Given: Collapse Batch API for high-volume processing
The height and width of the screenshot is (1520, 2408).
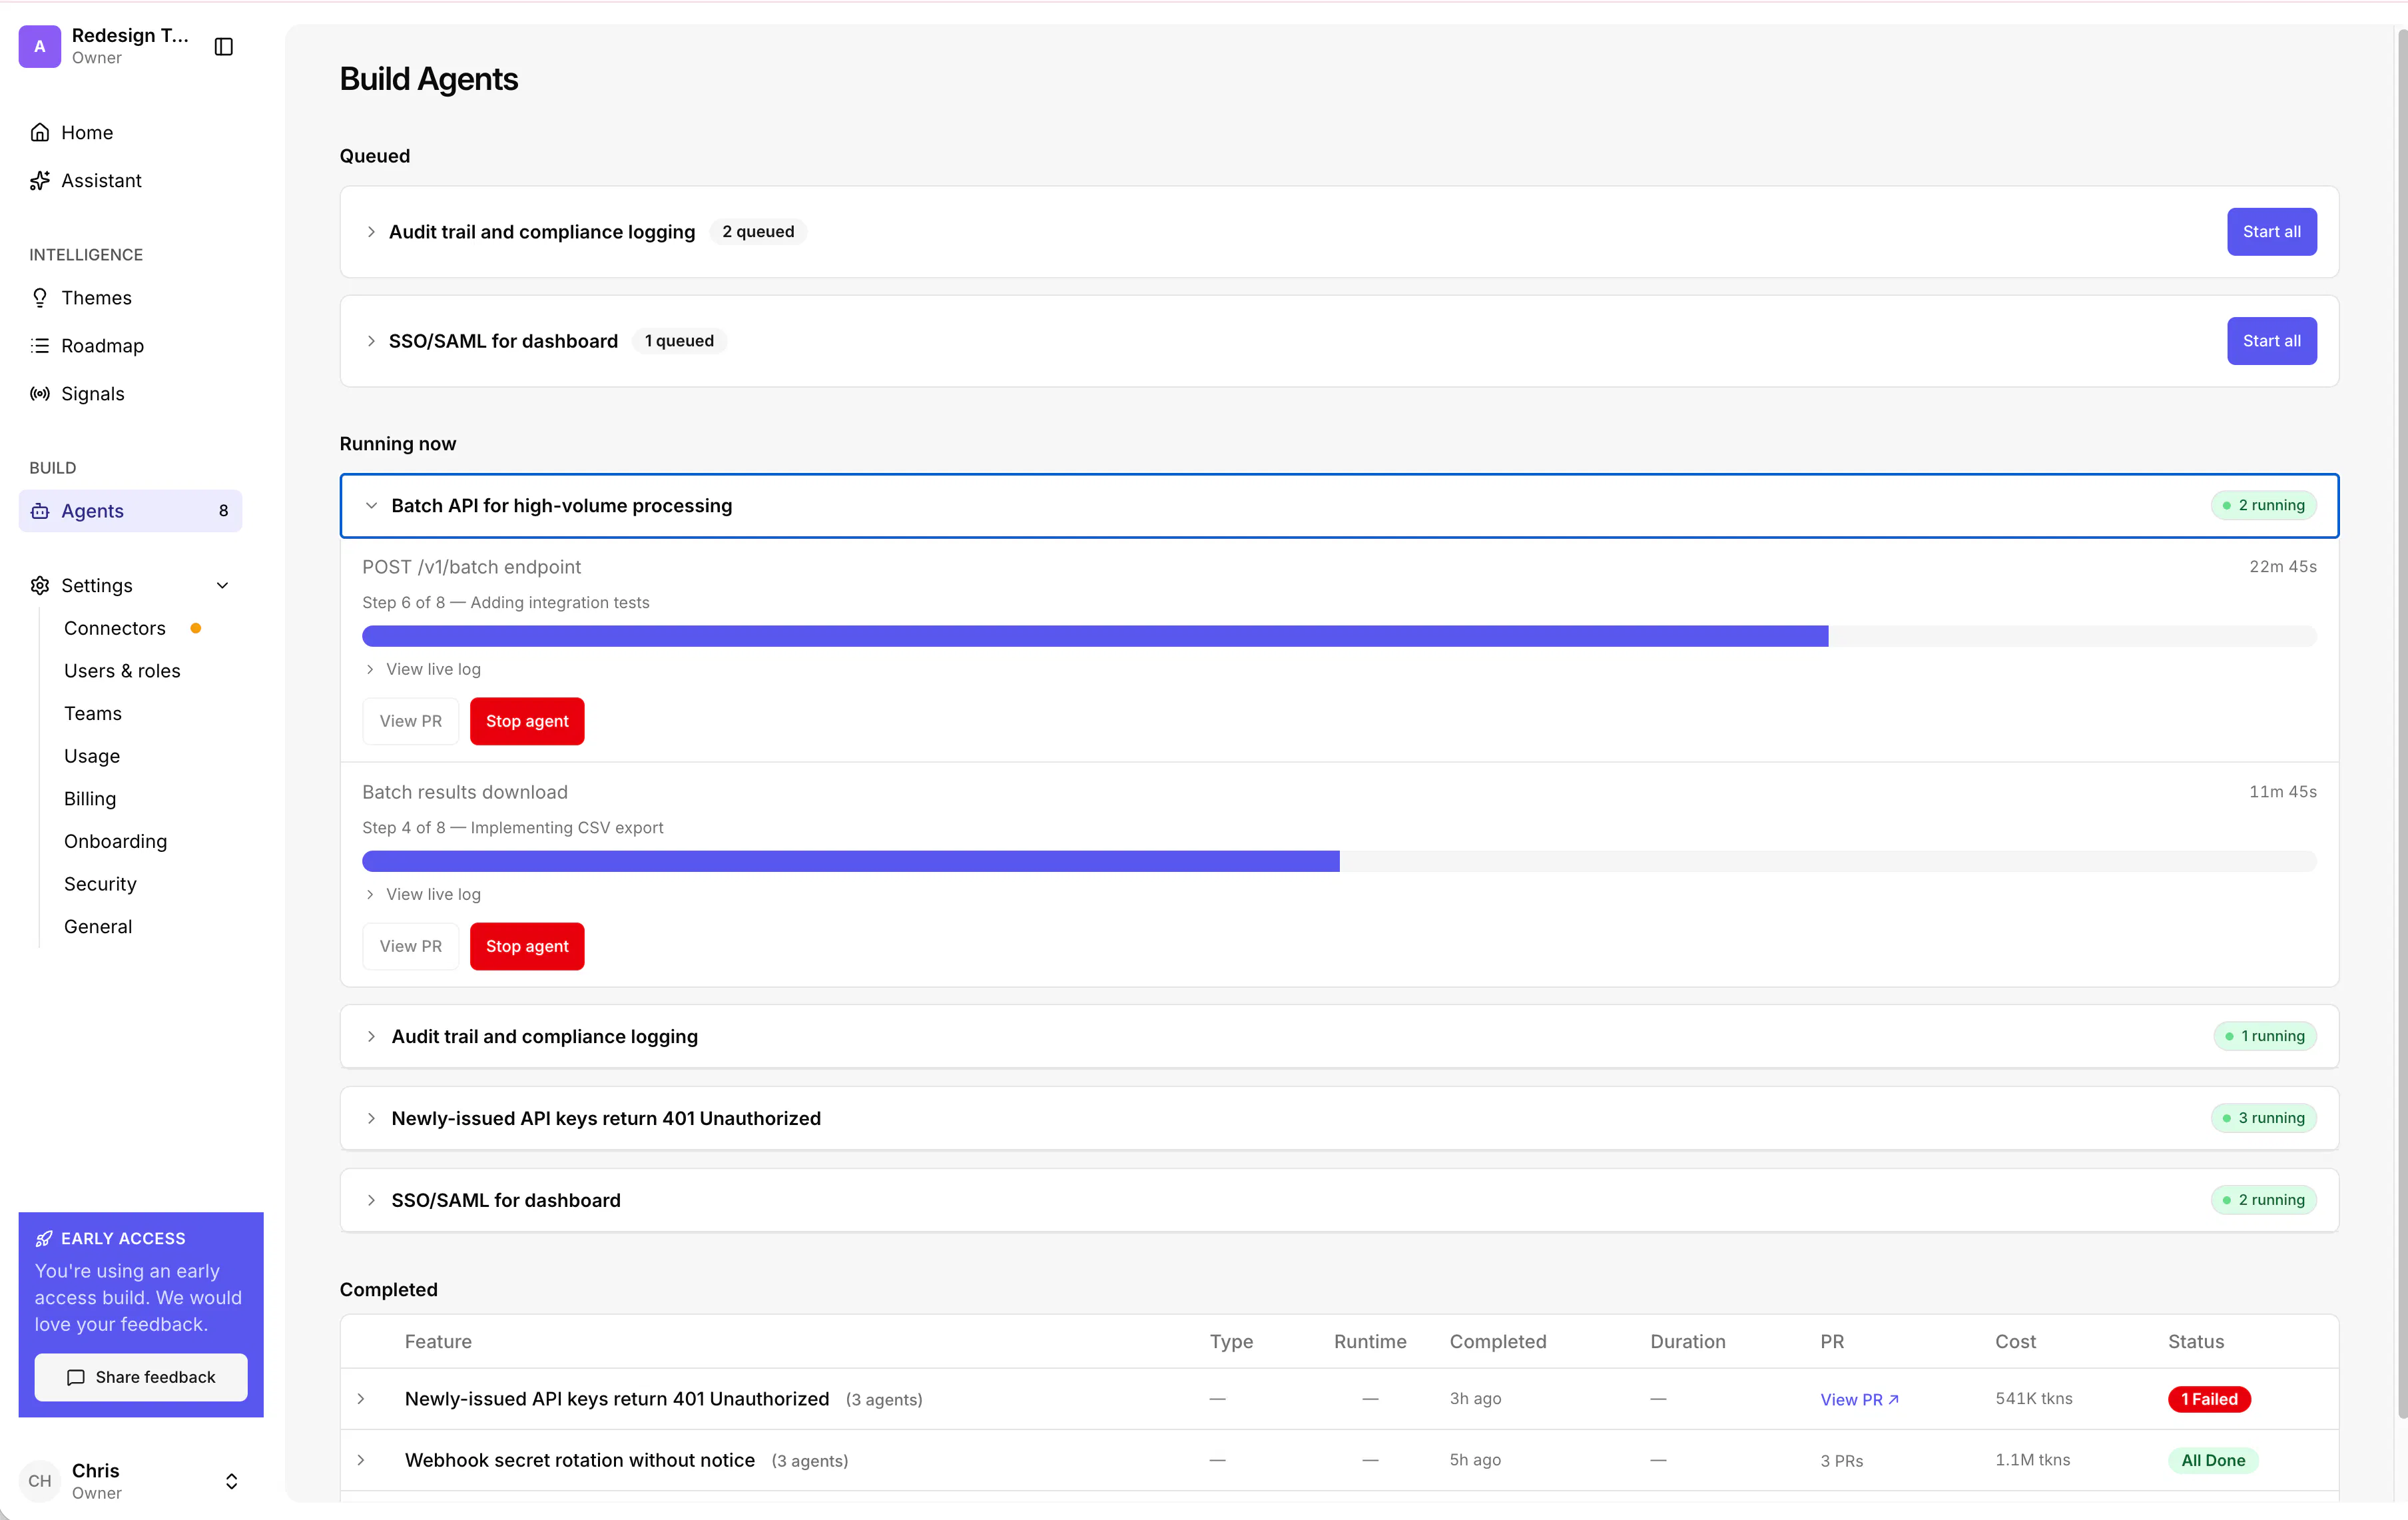Looking at the screenshot, I should click(x=371, y=505).
